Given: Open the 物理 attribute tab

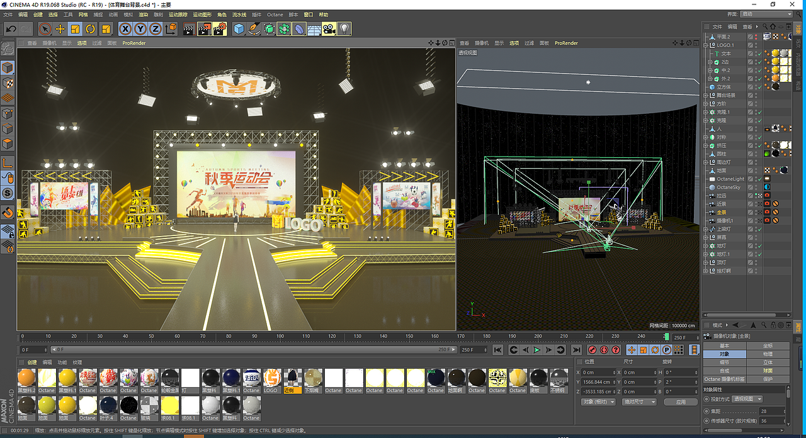Looking at the screenshot, I should (768, 354).
